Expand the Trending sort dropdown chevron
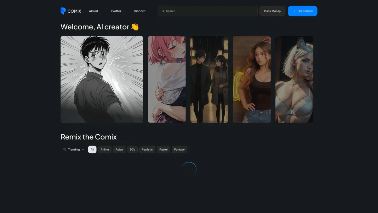 [83, 150]
